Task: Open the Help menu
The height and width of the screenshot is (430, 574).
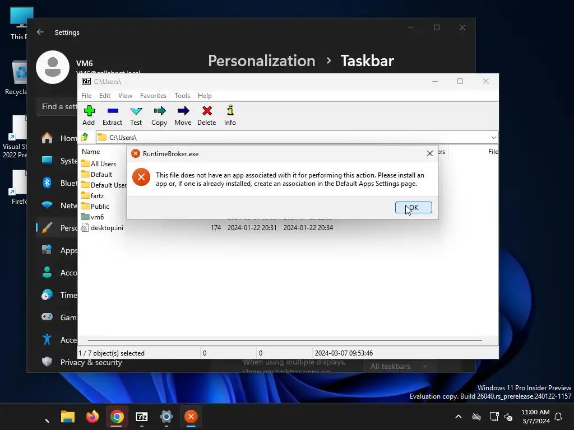Action: (x=205, y=95)
